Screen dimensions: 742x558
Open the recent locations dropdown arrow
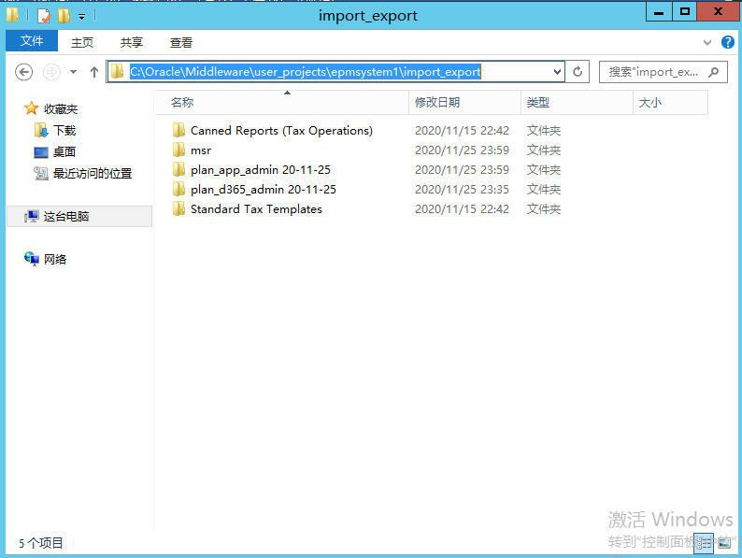coord(73,72)
